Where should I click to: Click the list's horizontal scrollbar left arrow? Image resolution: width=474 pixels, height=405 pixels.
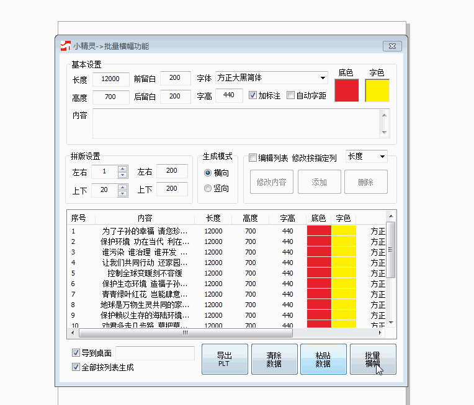(73, 333)
